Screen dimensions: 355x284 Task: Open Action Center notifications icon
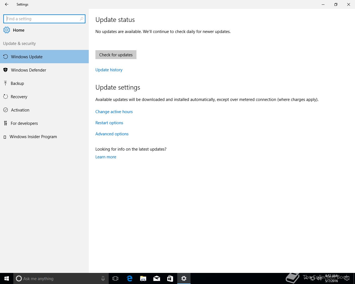point(347,278)
